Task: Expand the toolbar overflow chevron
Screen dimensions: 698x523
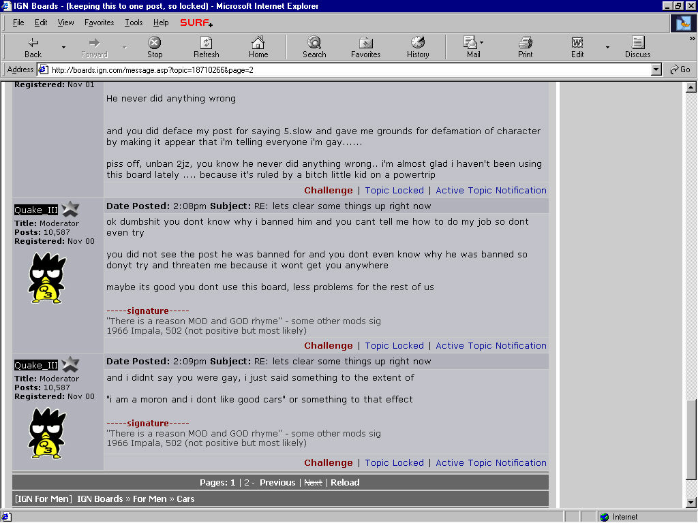Action: click(692, 39)
